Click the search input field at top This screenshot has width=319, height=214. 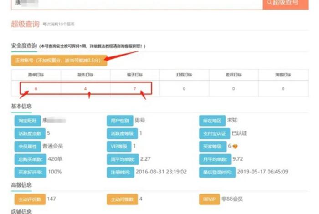[137, 5]
